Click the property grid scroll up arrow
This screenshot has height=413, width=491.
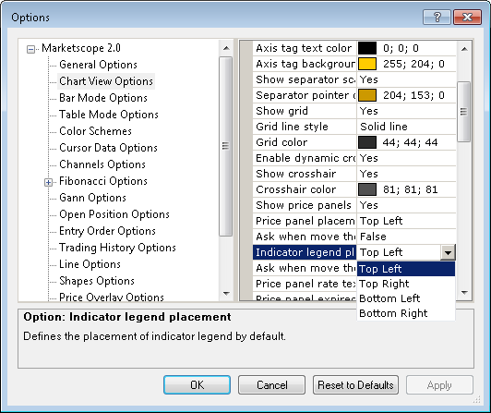[x=464, y=49]
